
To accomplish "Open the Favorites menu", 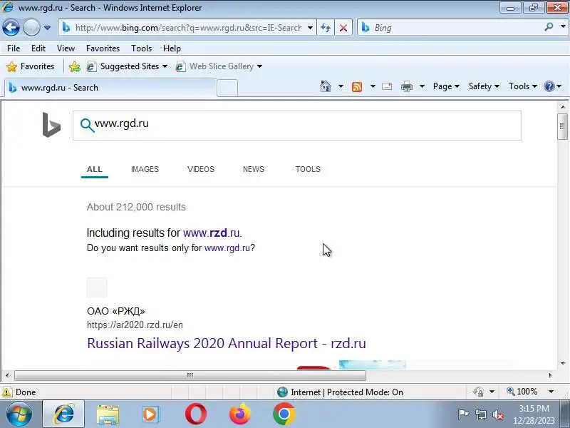I will click(x=103, y=49).
